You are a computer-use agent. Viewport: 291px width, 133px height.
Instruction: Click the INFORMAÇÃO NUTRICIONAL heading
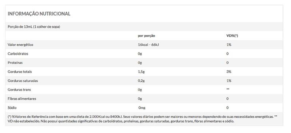[39, 14]
